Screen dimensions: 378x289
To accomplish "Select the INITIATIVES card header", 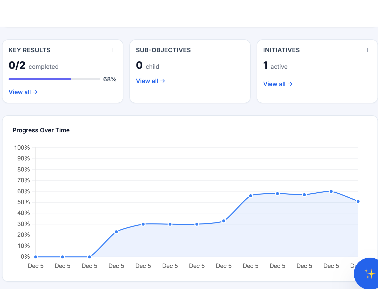I will point(281,50).
